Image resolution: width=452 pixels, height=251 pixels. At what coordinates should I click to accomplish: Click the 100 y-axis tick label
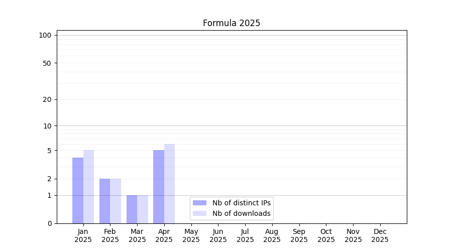pos(45,35)
